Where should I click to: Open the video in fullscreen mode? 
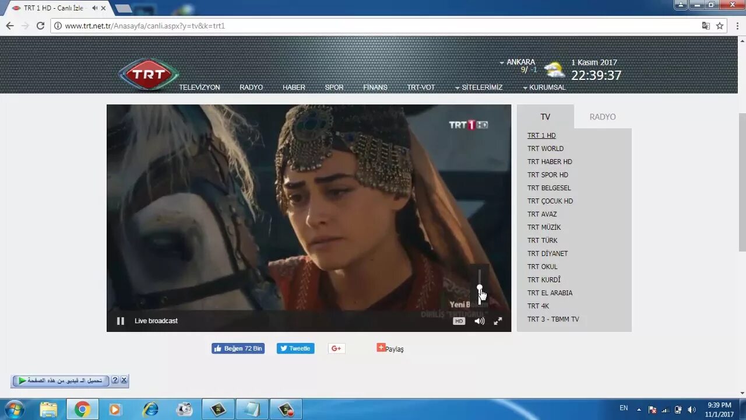pyautogui.click(x=498, y=321)
